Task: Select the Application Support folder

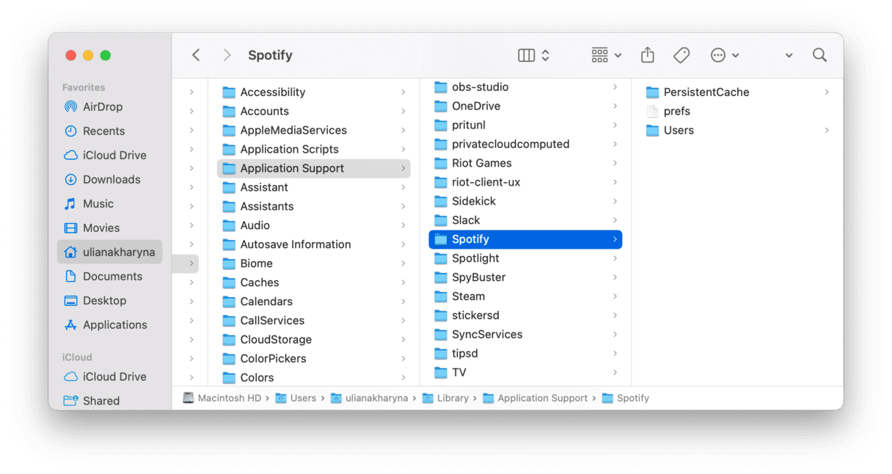Action: pyautogui.click(x=314, y=168)
